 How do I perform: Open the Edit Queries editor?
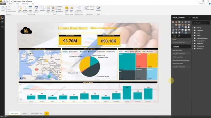36,9
